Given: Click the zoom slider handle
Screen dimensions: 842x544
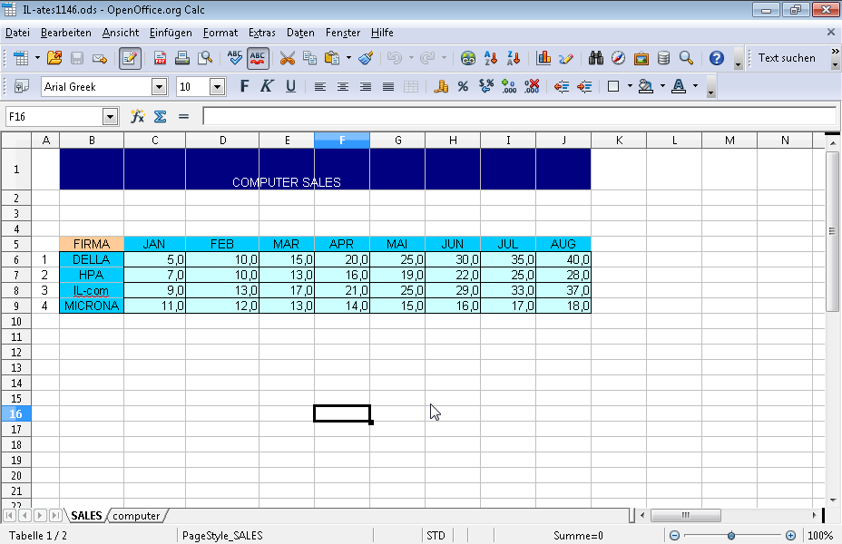Looking at the screenshot, I should tap(731, 536).
